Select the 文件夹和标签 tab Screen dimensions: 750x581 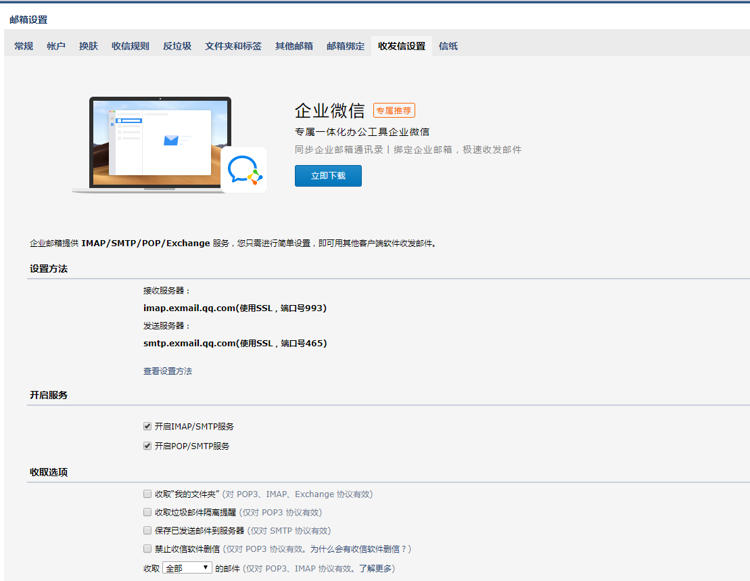click(232, 45)
